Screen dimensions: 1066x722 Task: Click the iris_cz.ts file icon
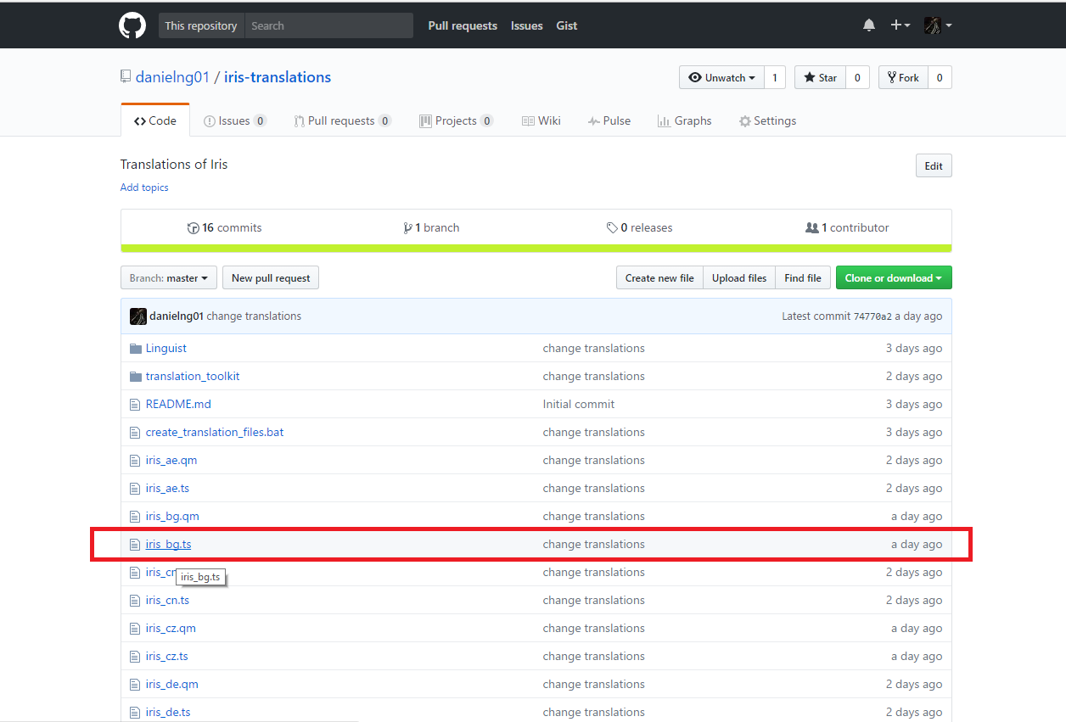[x=134, y=656]
